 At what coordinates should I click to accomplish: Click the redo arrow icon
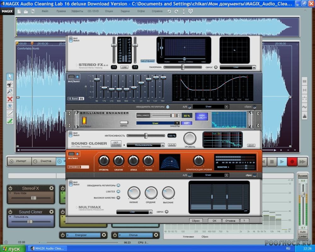point(176,12)
